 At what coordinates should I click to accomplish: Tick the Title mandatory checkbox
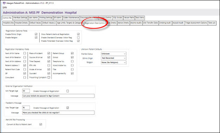(72, 69)
